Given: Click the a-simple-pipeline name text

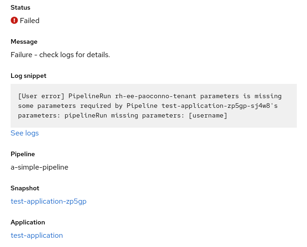Looking at the screenshot, I should [x=39, y=167].
